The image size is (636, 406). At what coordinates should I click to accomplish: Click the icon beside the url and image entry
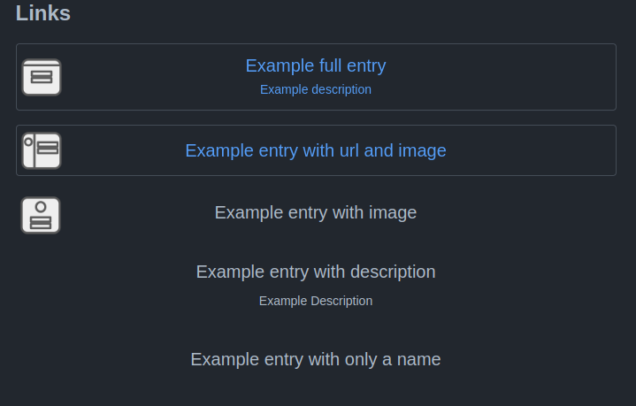point(41,150)
